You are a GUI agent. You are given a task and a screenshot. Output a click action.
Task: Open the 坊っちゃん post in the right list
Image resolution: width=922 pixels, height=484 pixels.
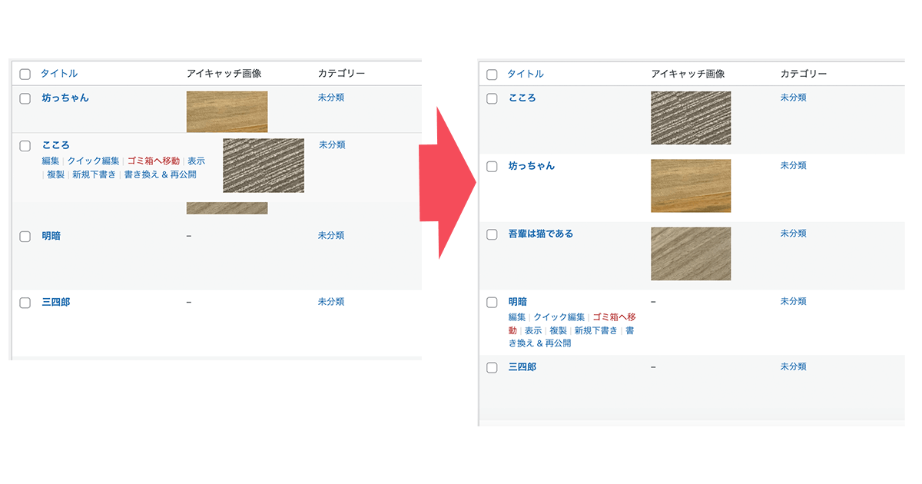[532, 166]
